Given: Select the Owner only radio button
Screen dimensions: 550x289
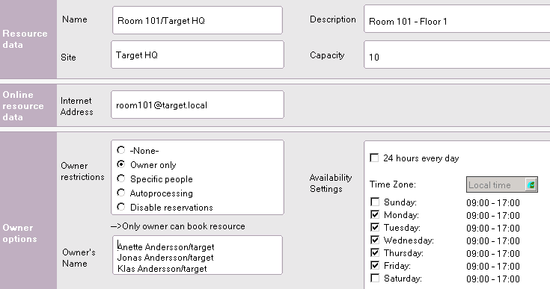Looking at the screenshot, I should [121, 164].
